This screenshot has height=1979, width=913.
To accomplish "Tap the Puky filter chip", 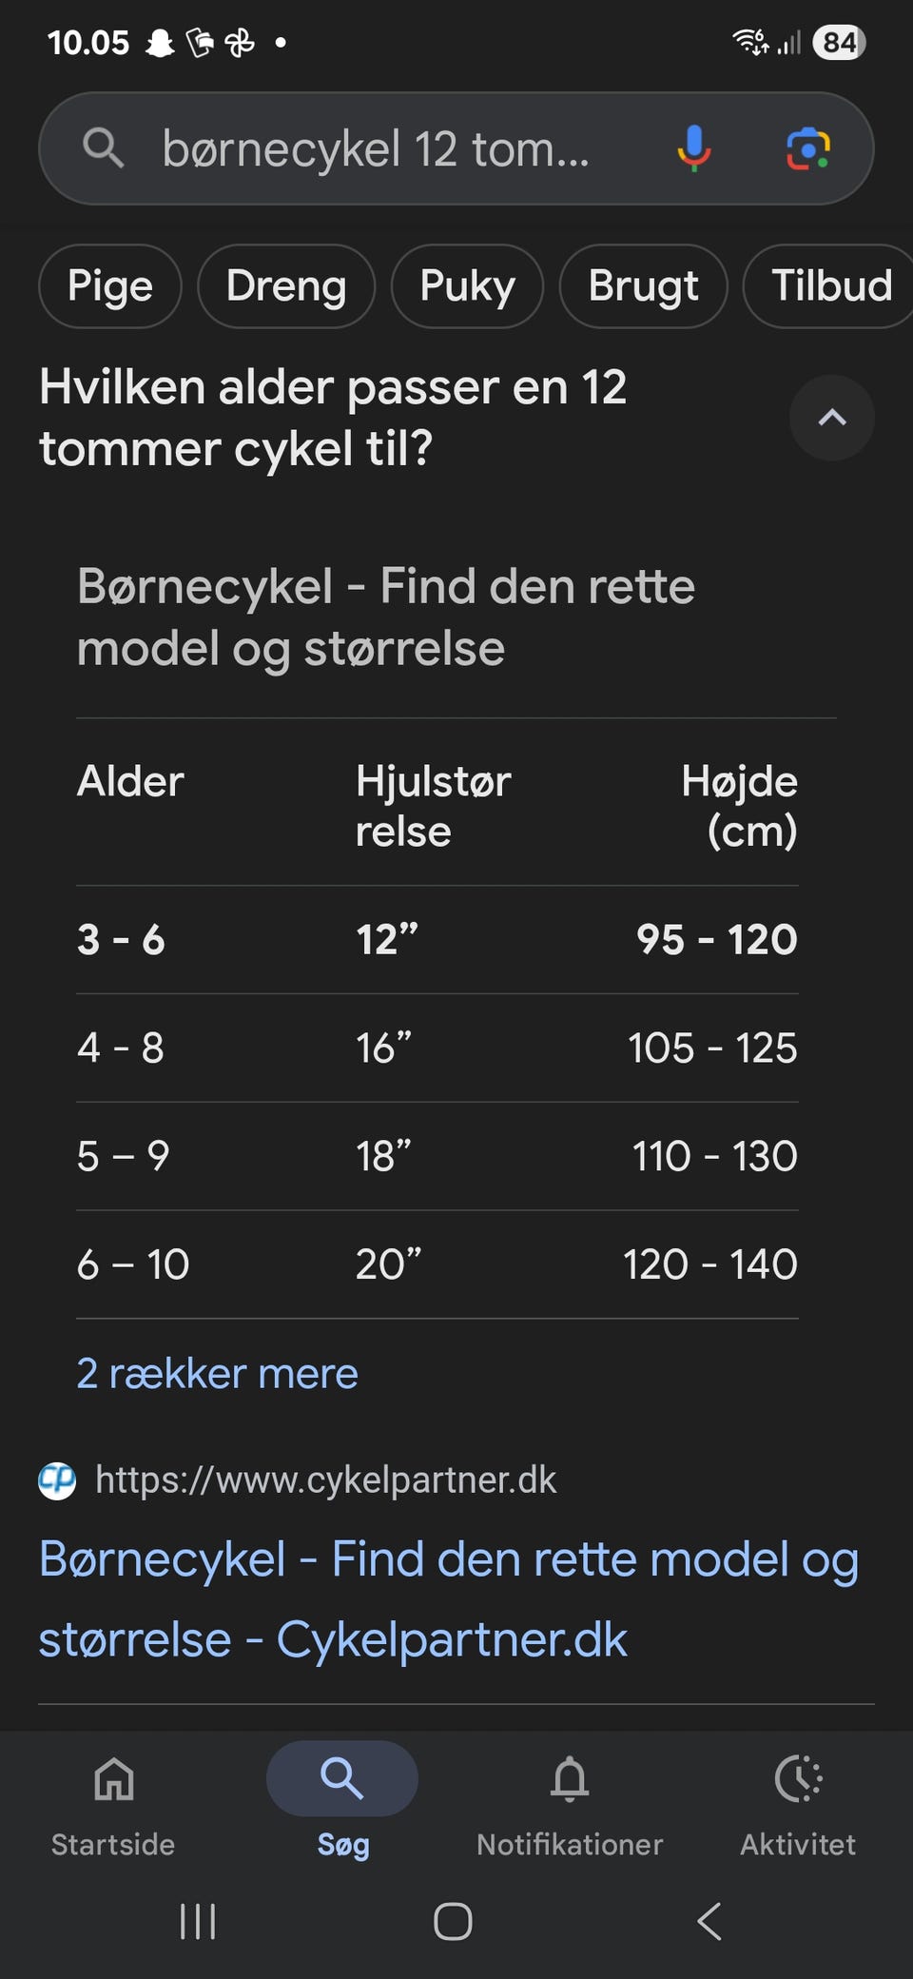I will 467,285.
